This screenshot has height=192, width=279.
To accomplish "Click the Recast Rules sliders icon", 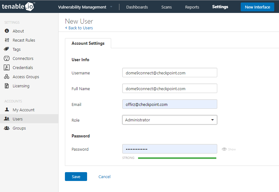I will tap(7, 40).
